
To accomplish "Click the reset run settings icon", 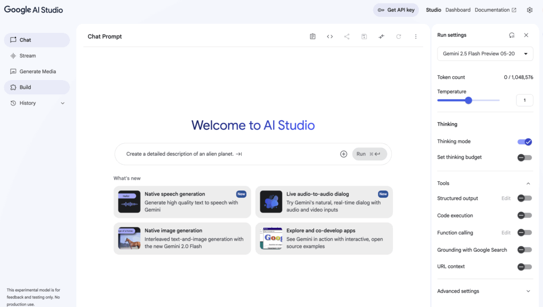I will [x=511, y=35].
